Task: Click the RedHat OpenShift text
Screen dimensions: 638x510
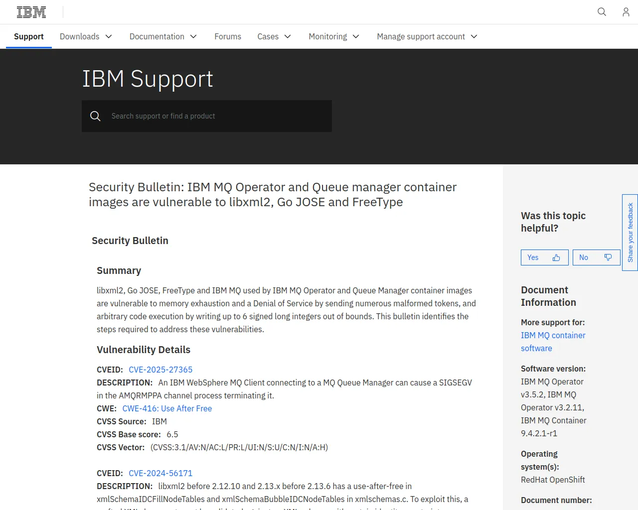Action: tap(553, 480)
